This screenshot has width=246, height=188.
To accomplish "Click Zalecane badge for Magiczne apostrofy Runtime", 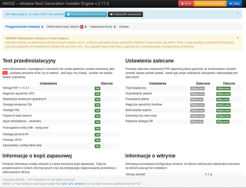I will (197, 105).
